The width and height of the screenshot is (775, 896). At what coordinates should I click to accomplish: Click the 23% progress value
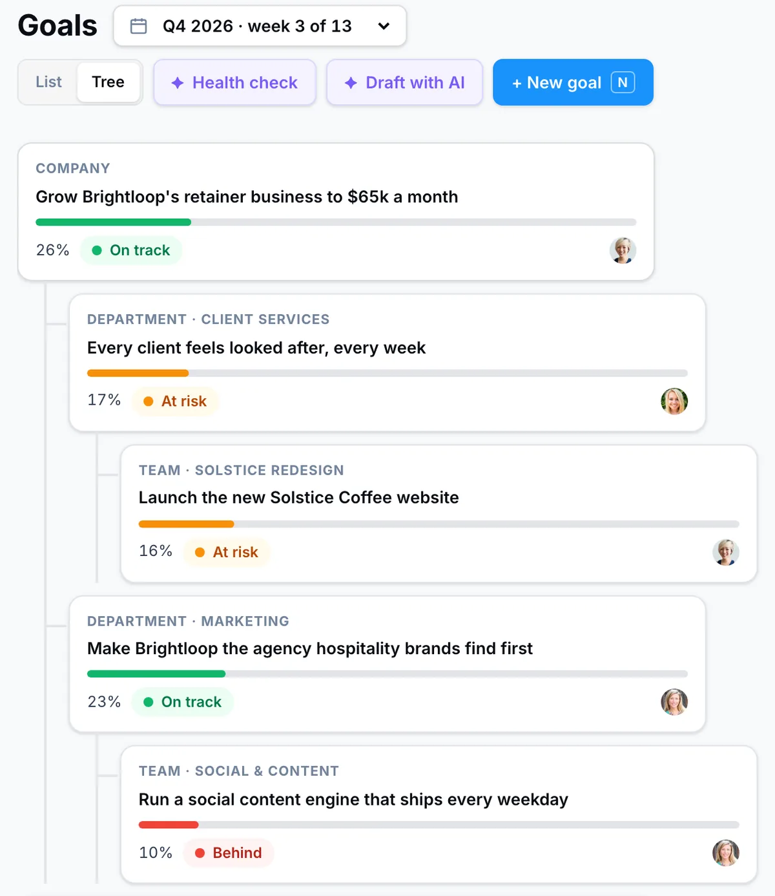point(104,701)
